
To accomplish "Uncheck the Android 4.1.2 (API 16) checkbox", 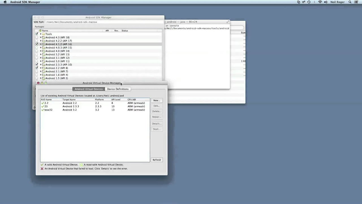I will (x=36, y=44).
